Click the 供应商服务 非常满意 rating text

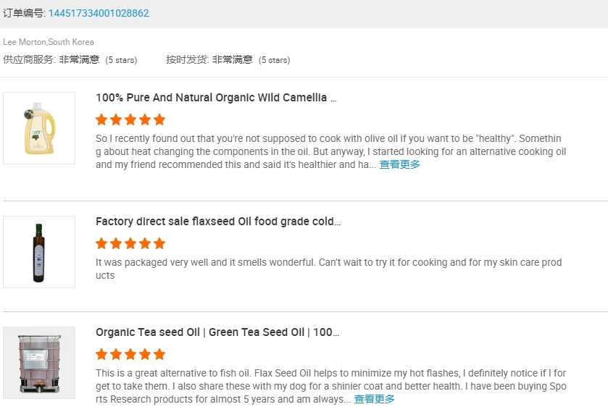(70, 59)
